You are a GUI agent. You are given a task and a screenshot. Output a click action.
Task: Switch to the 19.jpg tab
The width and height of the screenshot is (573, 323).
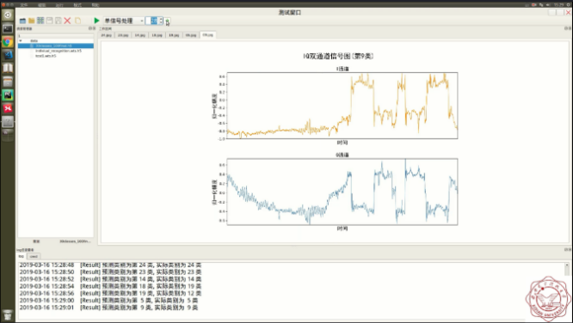(174, 35)
